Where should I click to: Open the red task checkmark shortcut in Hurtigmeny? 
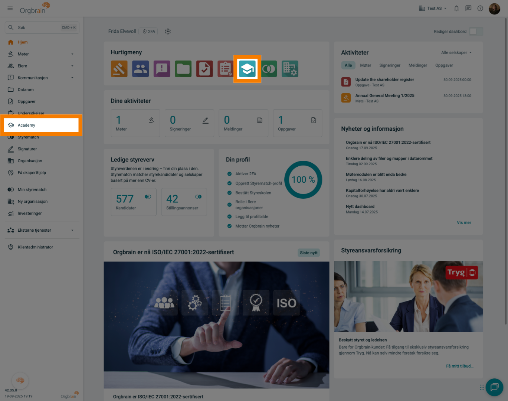tap(204, 69)
